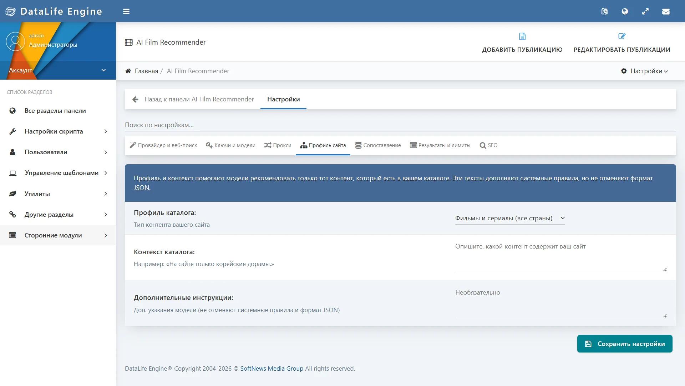685x386 pixels.
Task: Click the wrench icon for Настройки скрипта
Action: pos(12,131)
